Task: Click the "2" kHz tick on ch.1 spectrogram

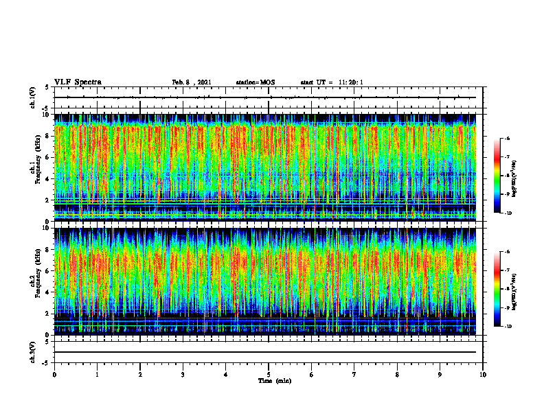Action: (x=47, y=200)
